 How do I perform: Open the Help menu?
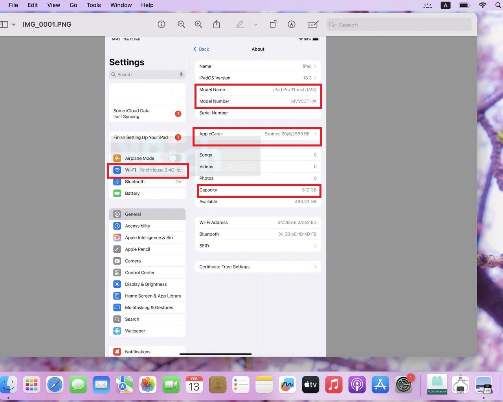[x=147, y=5]
